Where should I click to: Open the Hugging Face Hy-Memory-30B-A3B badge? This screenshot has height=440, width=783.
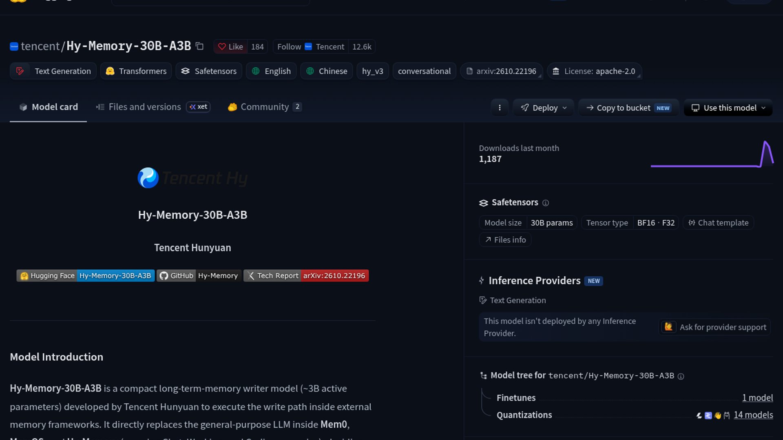point(85,276)
